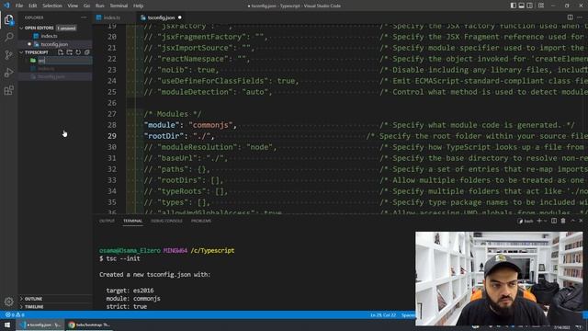Maximize the panel with chevron-up icon
This screenshot has height=331, width=588.
(x=572, y=221)
